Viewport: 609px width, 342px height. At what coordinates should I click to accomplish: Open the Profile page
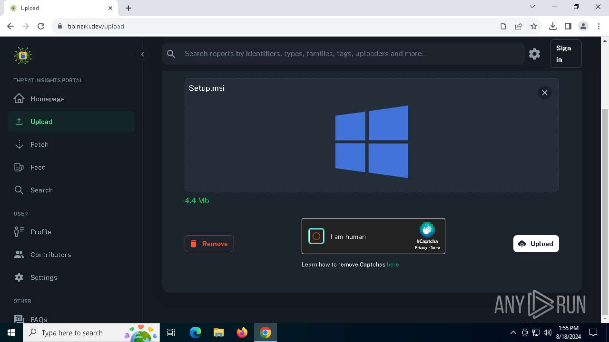pyautogui.click(x=71, y=232)
